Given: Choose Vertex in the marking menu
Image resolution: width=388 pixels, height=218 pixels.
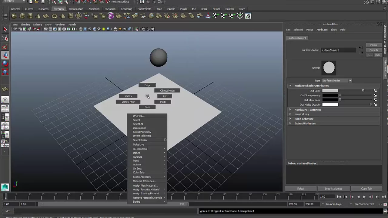Looking at the screenshot, I should tap(128, 96).
